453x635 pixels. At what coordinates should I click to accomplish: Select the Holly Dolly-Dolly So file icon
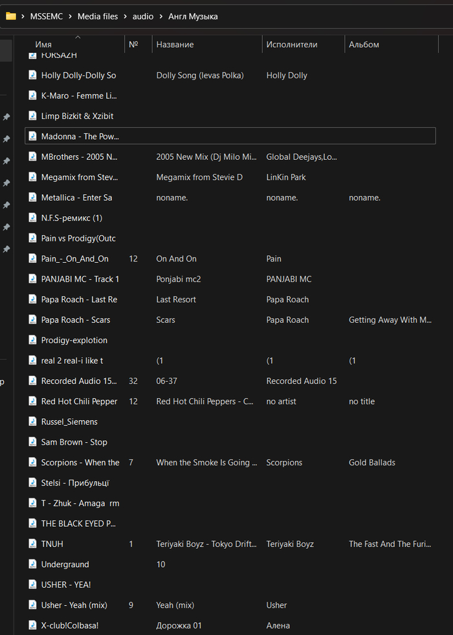tap(33, 75)
